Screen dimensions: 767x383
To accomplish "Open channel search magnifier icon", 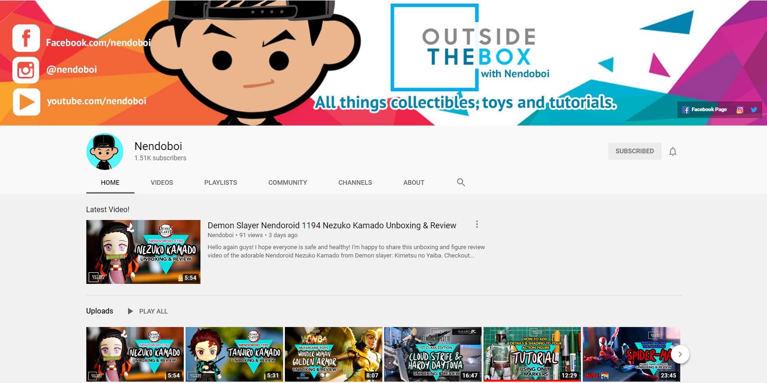I will [461, 182].
